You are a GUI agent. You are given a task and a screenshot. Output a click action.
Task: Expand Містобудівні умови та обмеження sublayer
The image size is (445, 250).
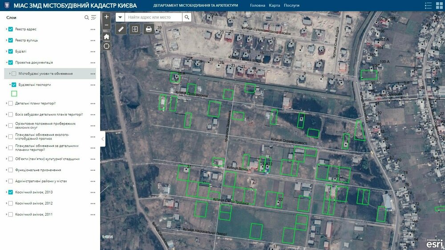pyautogui.click(x=10, y=73)
